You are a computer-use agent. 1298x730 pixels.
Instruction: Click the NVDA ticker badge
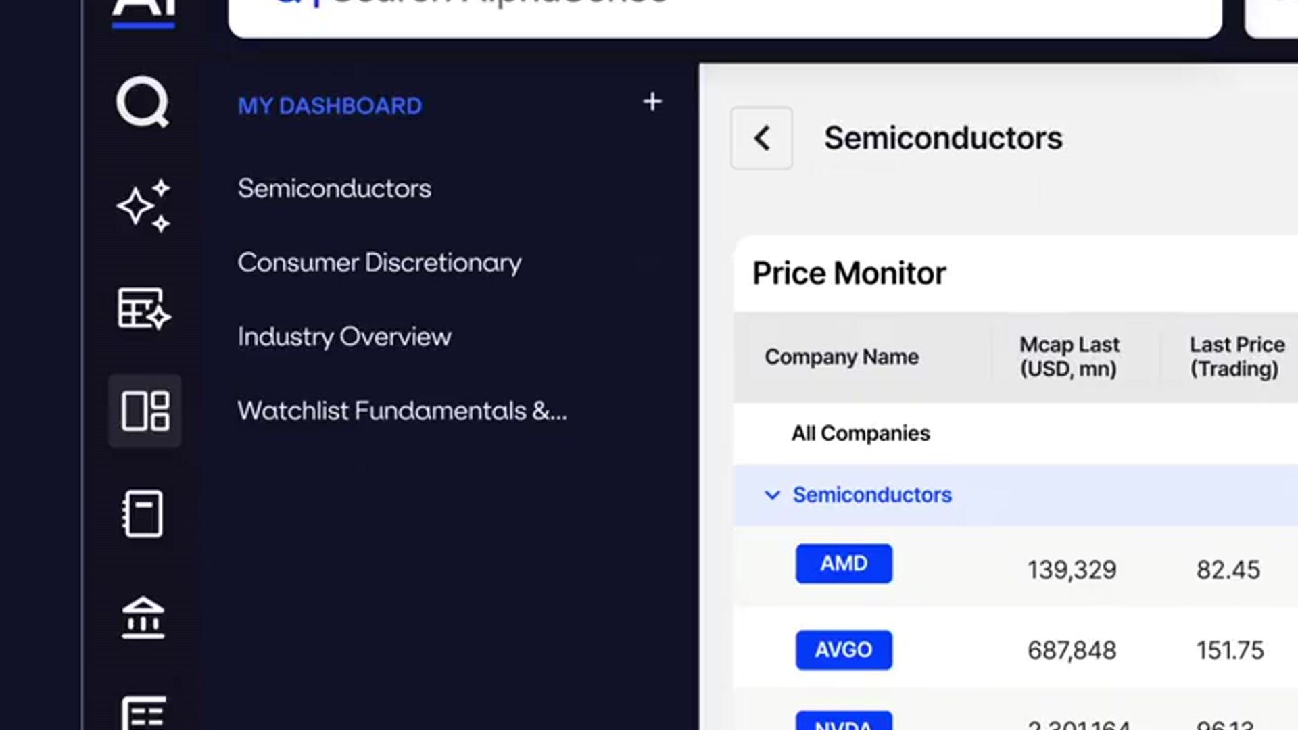point(844,722)
